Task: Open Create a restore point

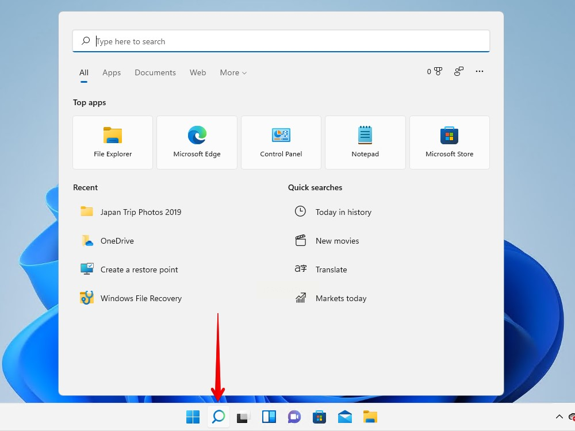Action: coord(139,270)
